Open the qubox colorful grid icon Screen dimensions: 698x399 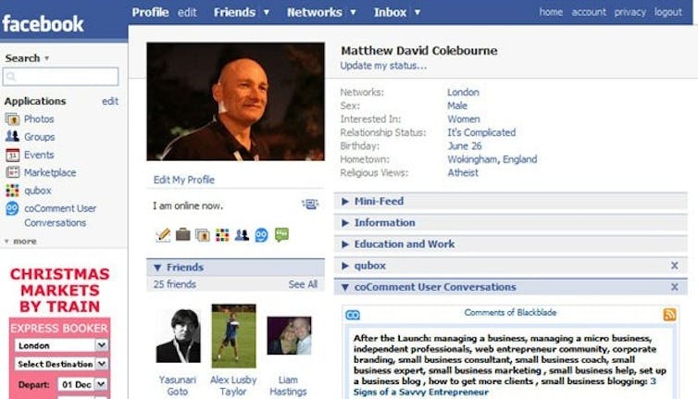pos(12,190)
